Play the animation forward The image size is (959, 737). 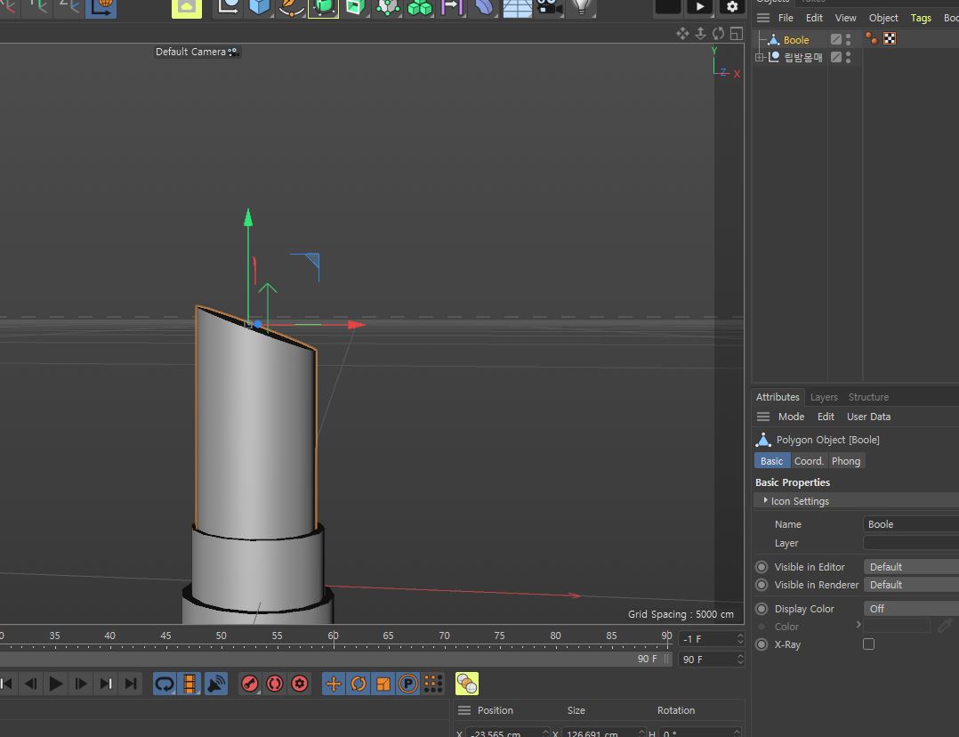[x=56, y=684]
